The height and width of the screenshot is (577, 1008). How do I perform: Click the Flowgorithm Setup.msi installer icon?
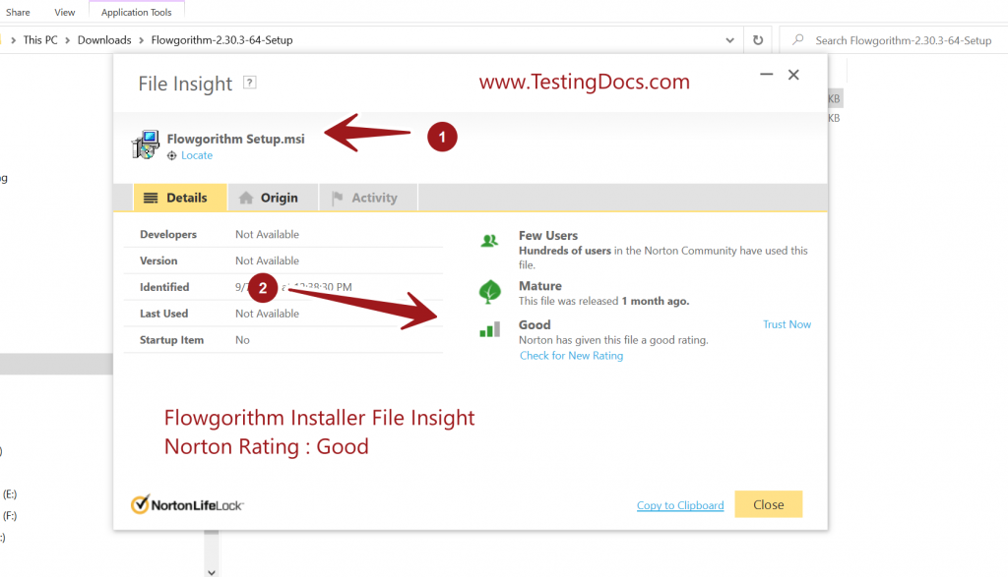click(x=146, y=144)
